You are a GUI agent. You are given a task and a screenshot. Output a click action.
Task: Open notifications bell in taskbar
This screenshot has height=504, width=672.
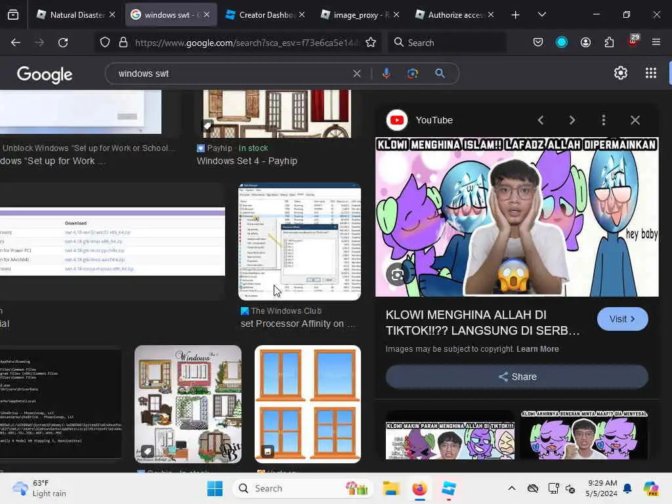pos(627,488)
